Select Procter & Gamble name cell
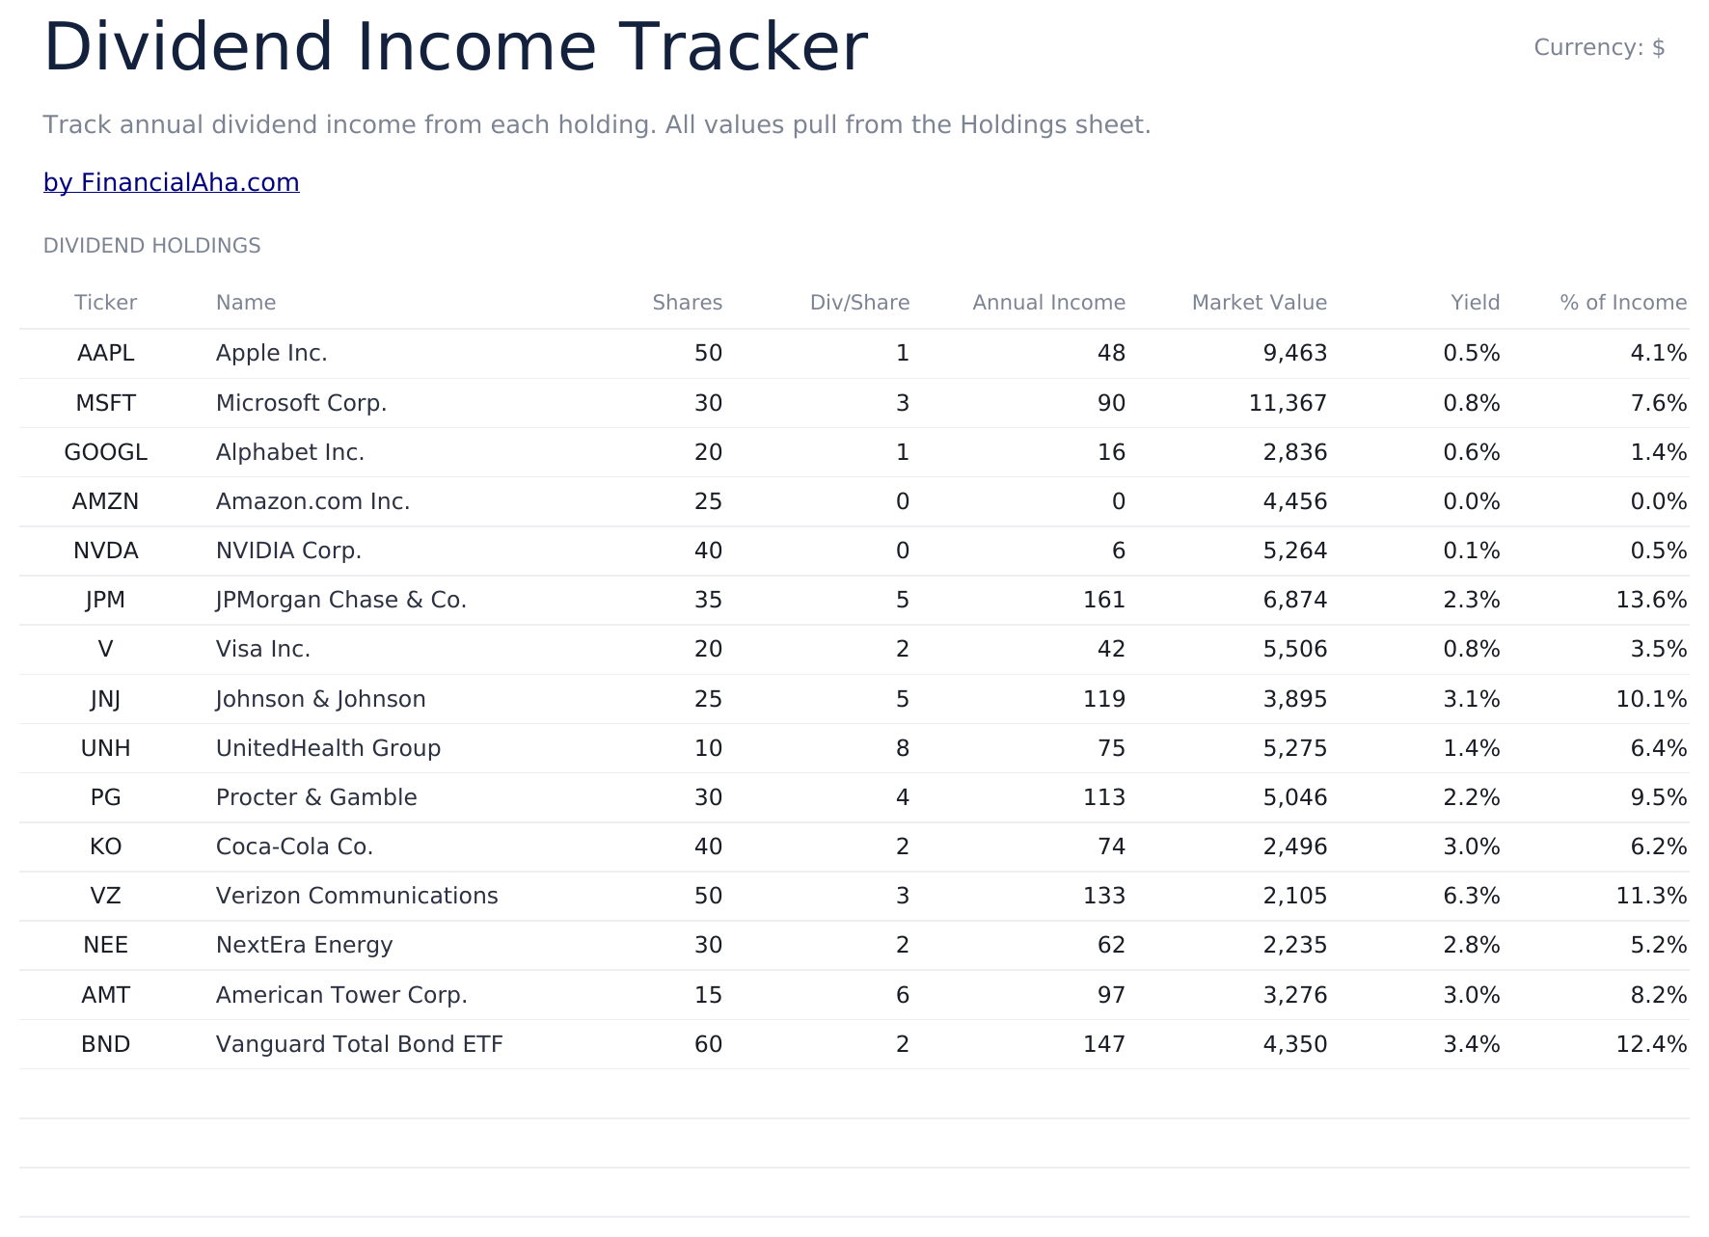 coord(316,797)
